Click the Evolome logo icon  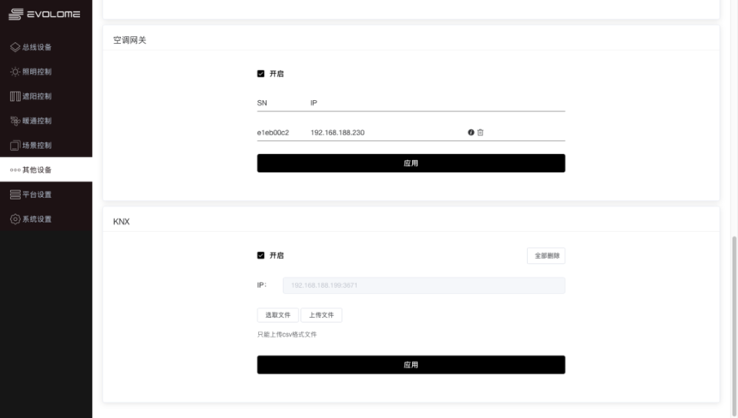click(15, 14)
